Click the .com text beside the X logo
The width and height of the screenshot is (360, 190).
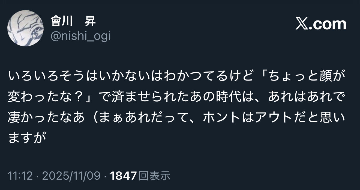click(327, 24)
